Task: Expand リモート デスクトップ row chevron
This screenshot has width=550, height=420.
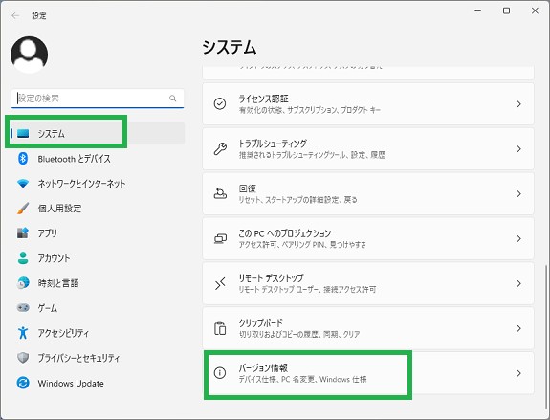Action: pos(518,283)
